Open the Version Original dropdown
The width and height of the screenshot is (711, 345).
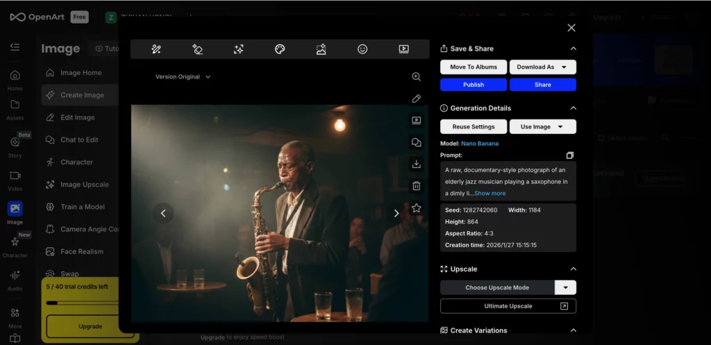[183, 77]
